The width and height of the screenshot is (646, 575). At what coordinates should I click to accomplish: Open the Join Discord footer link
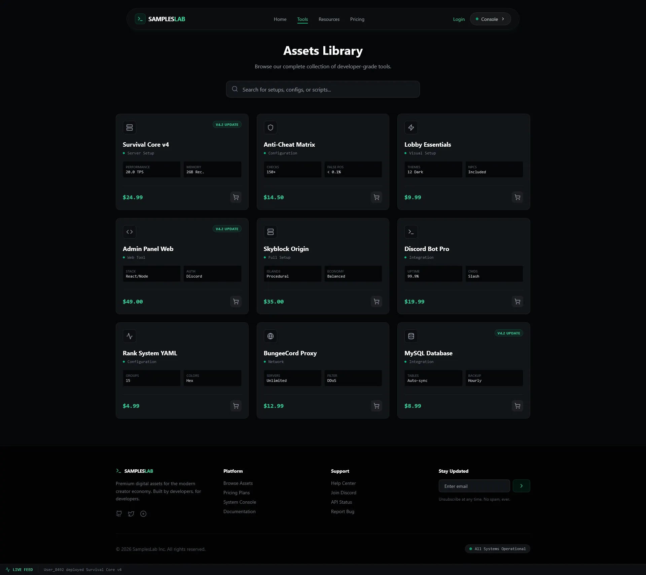coord(343,493)
